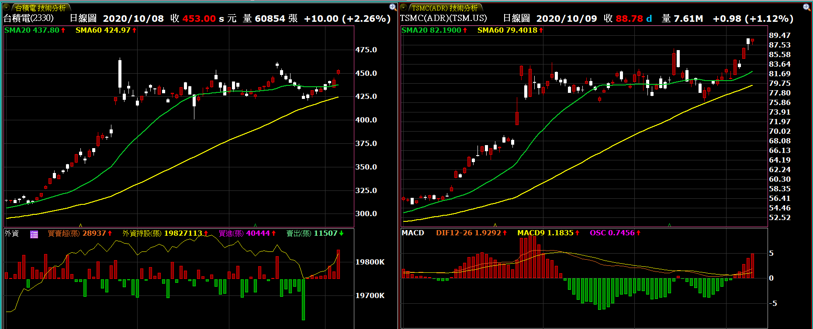Screen dimensions: 813x329
Task: Click DIF12-26 1.9292 value
Action: pos(471,233)
